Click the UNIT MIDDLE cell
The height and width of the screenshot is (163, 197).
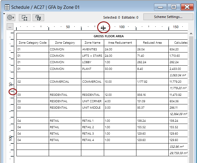pyautogui.click(x=93, y=107)
